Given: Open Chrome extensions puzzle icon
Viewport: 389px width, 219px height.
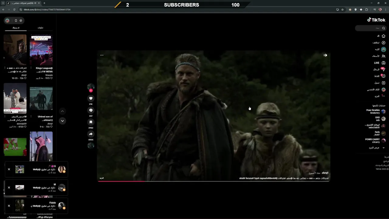Looking at the screenshot, I should (367, 9).
